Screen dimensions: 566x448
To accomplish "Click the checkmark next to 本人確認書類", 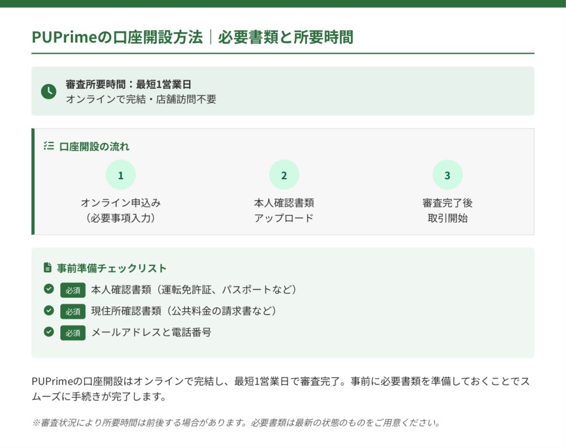I will point(49,289).
